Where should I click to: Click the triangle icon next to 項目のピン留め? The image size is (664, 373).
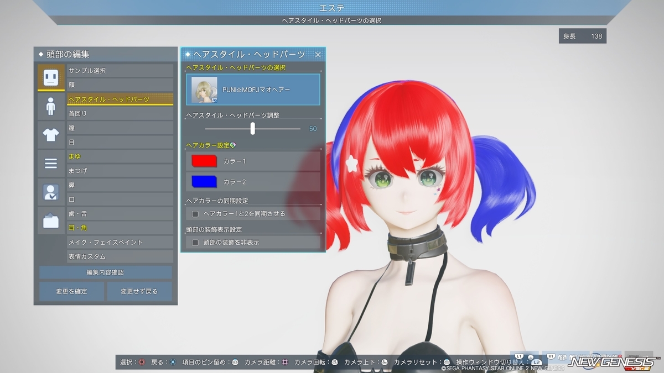pos(235,363)
